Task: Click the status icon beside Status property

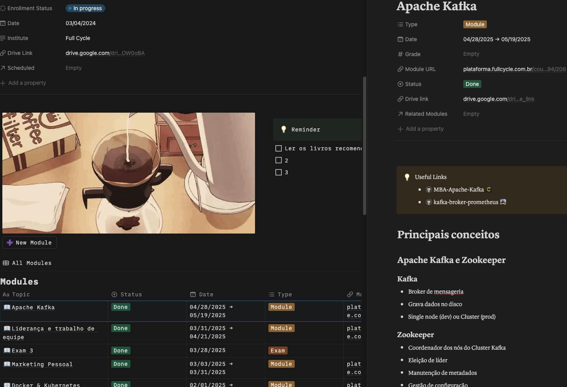Action: 400,84
